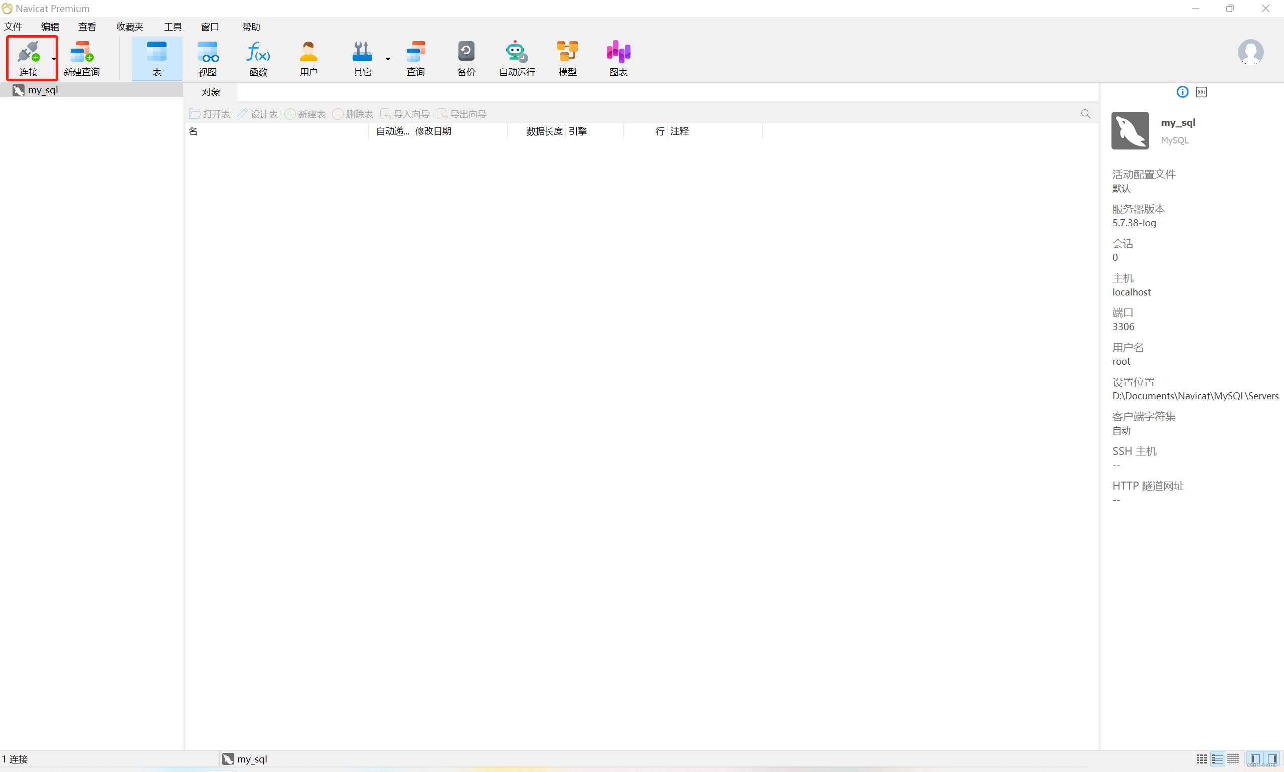Show the general info panel icon
This screenshot has height=772, width=1284.
click(1182, 92)
